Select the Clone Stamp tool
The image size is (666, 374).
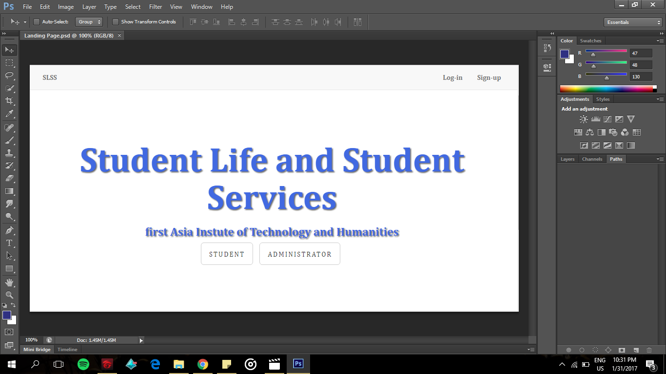tap(9, 153)
